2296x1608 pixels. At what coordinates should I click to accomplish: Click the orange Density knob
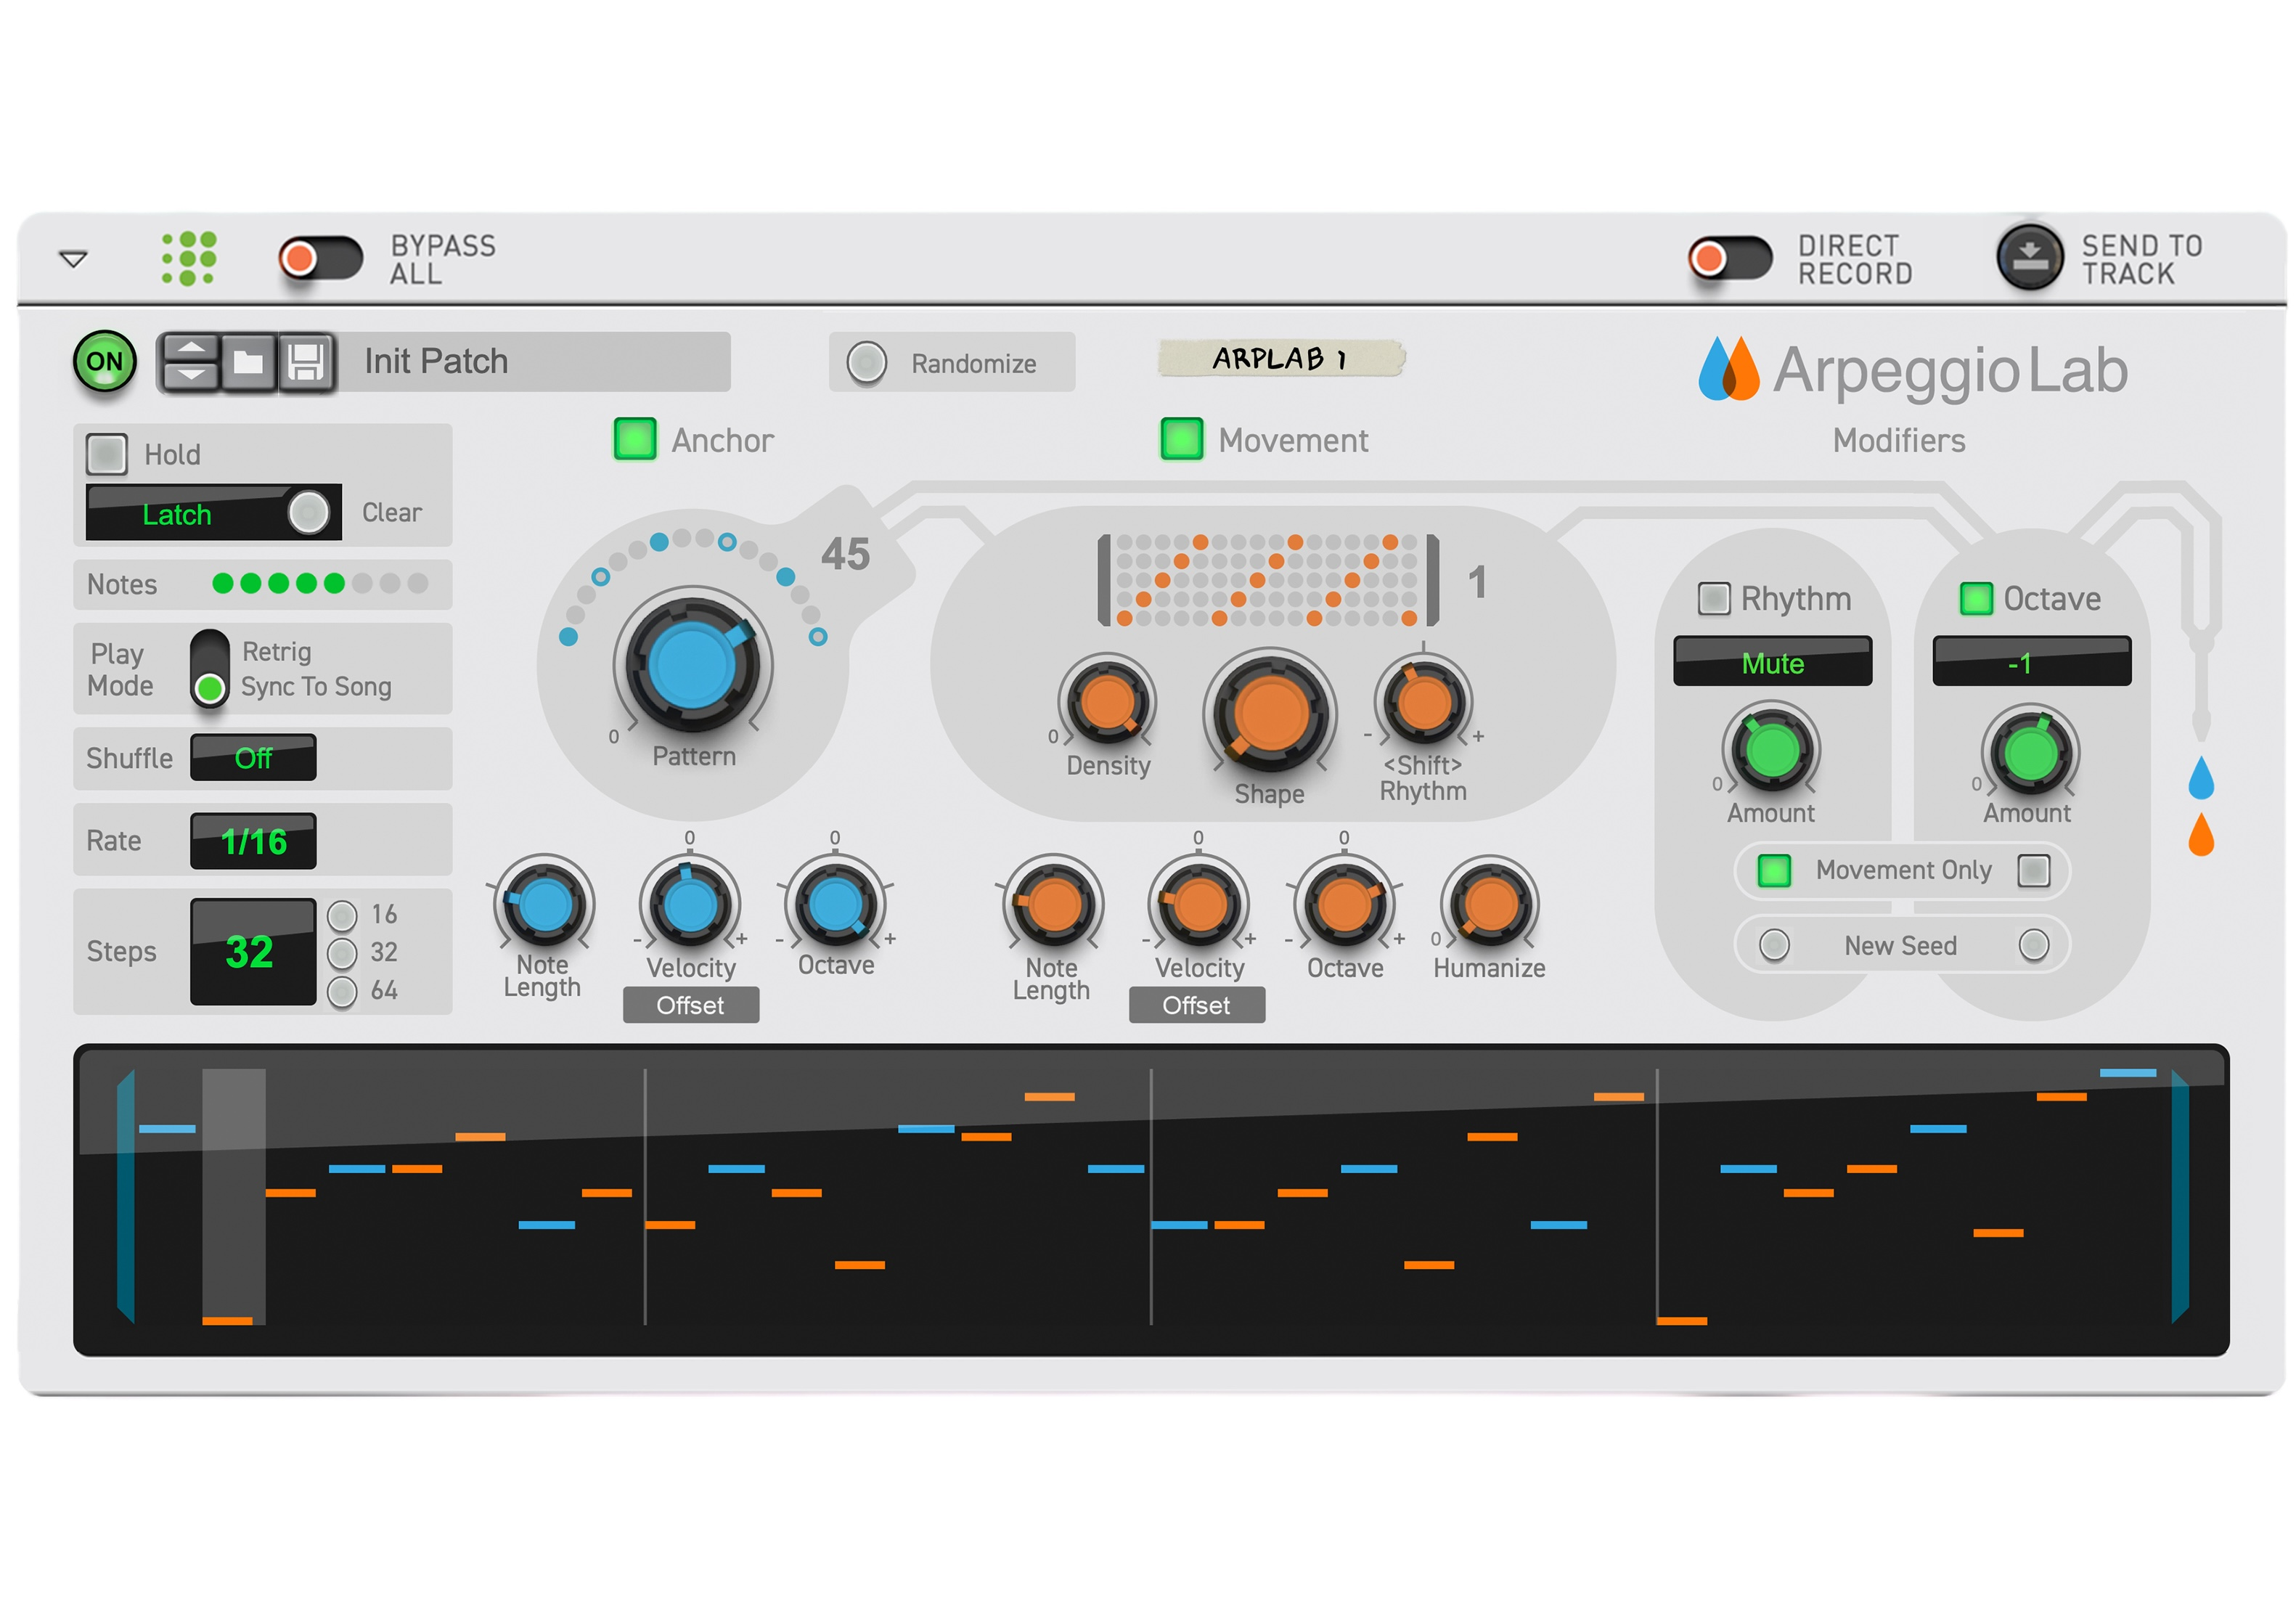click(x=1107, y=702)
